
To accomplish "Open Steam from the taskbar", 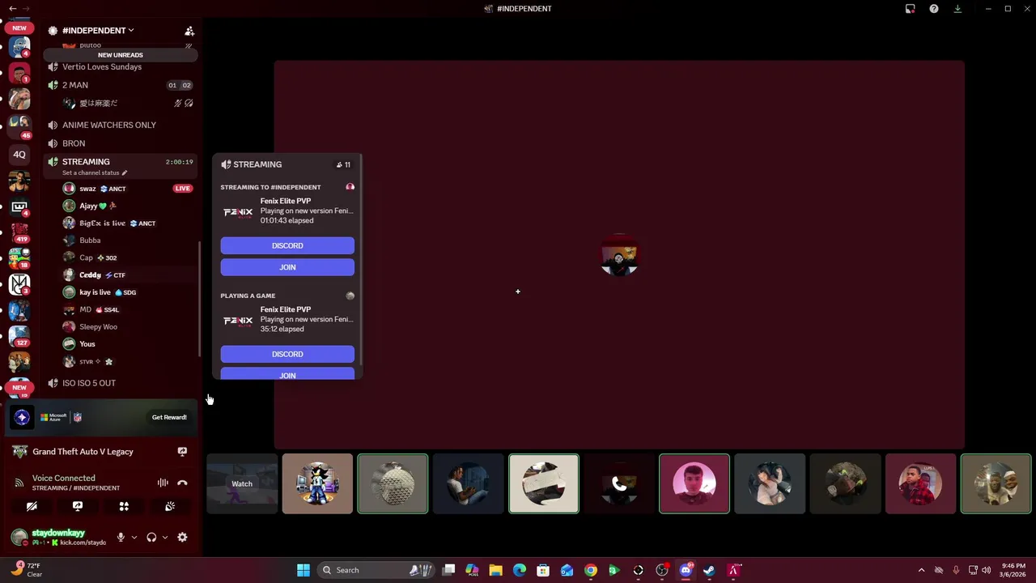I will tap(709, 570).
